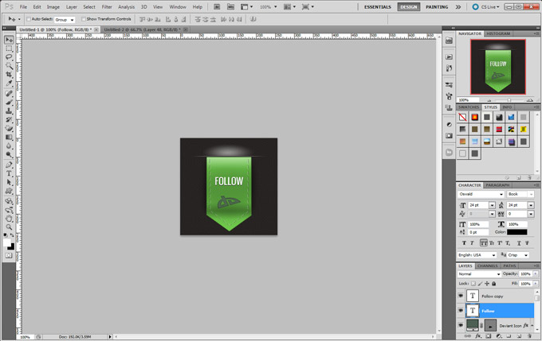This screenshot has height=341, width=542.
Task: Select the Zoom tool in the toolbox
Action: pos(9,227)
